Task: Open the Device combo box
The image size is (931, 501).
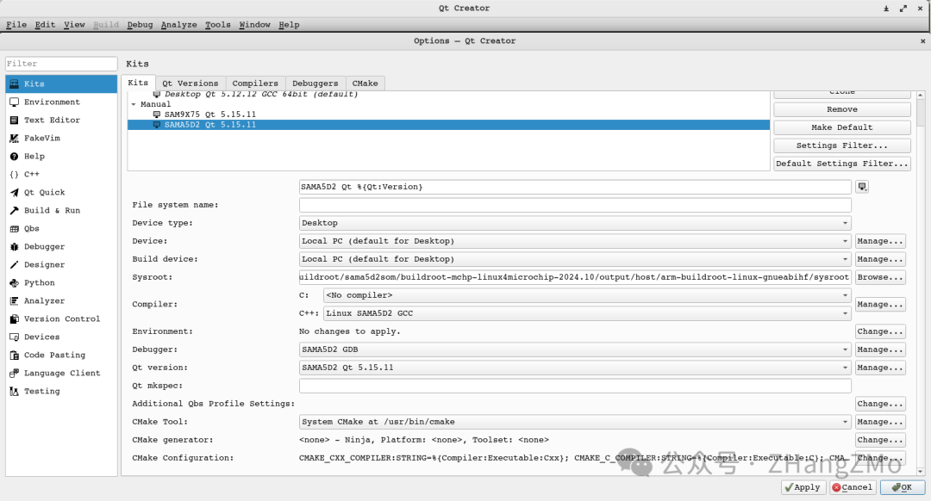Action: point(575,241)
